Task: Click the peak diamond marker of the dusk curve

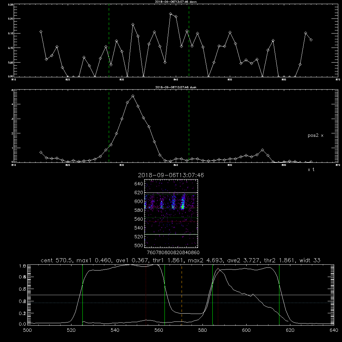Action: [x=133, y=96]
